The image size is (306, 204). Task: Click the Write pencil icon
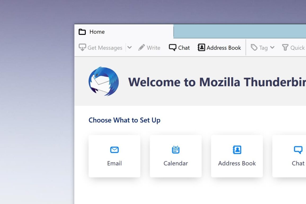tap(141, 47)
